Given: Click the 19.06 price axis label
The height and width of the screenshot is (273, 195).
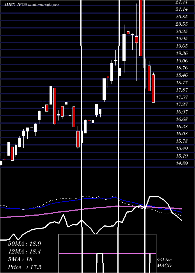Looking at the screenshot, I should (182, 60).
